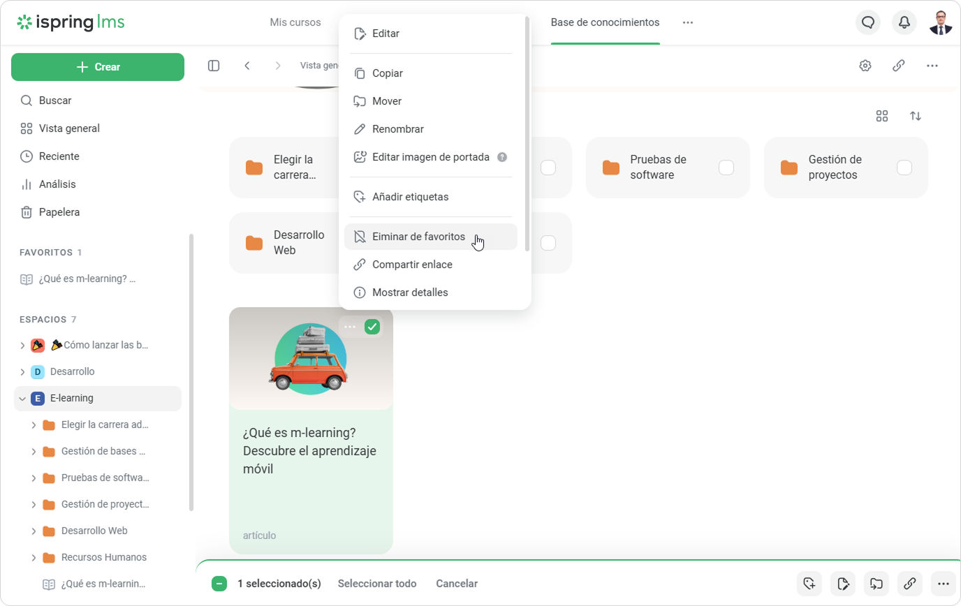
Task: Check the Gestión de proyectos folder checkbox
Action: click(x=904, y=168)
